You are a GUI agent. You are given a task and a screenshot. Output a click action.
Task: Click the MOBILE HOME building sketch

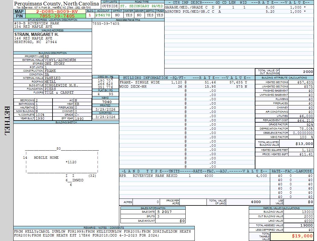pos(46,158)
